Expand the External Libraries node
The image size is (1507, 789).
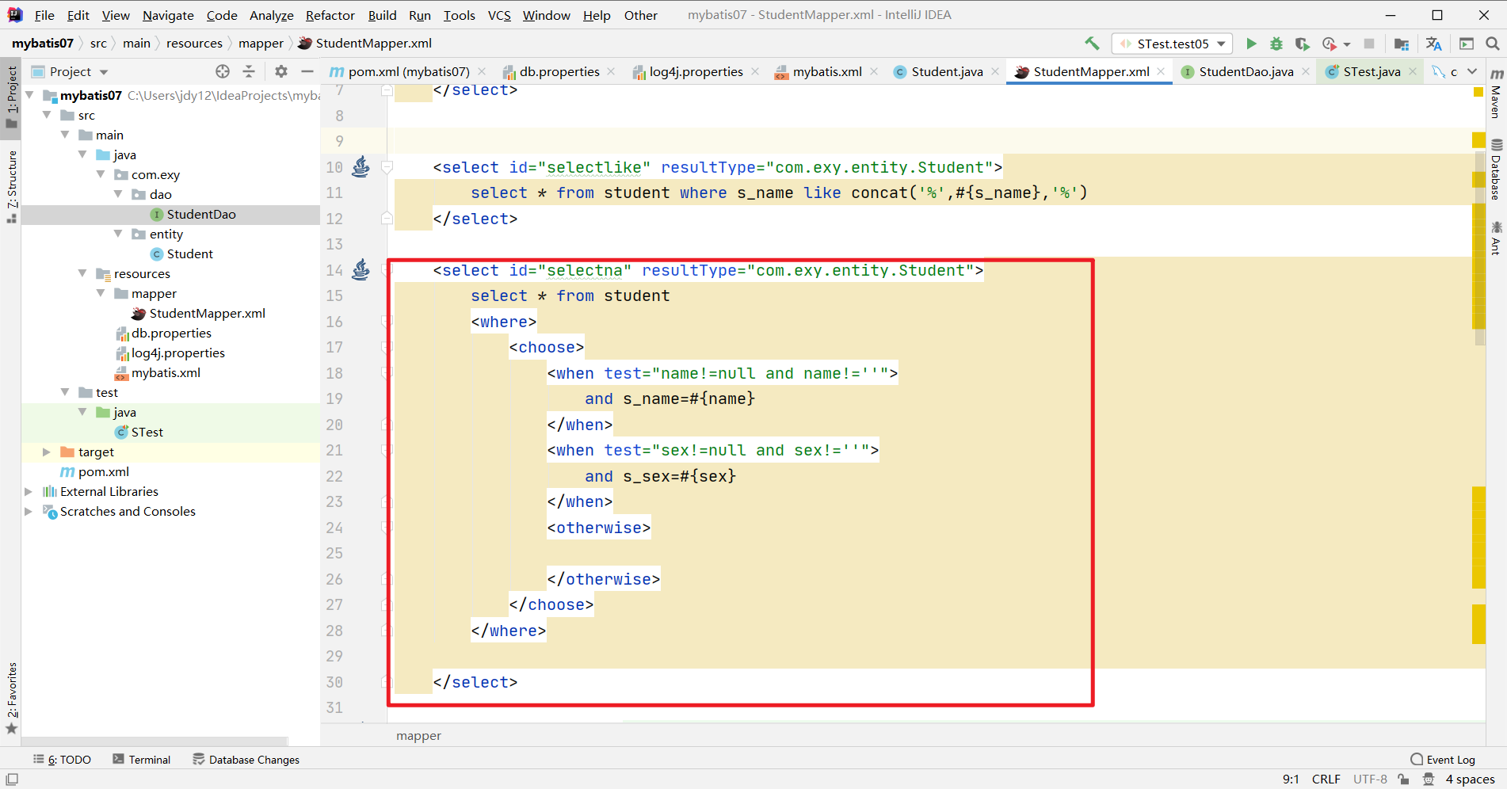click(29, 491)
